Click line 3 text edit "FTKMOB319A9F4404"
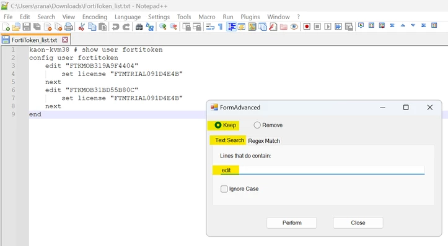This screenshot has width=448, height=246. click(92, 66)
